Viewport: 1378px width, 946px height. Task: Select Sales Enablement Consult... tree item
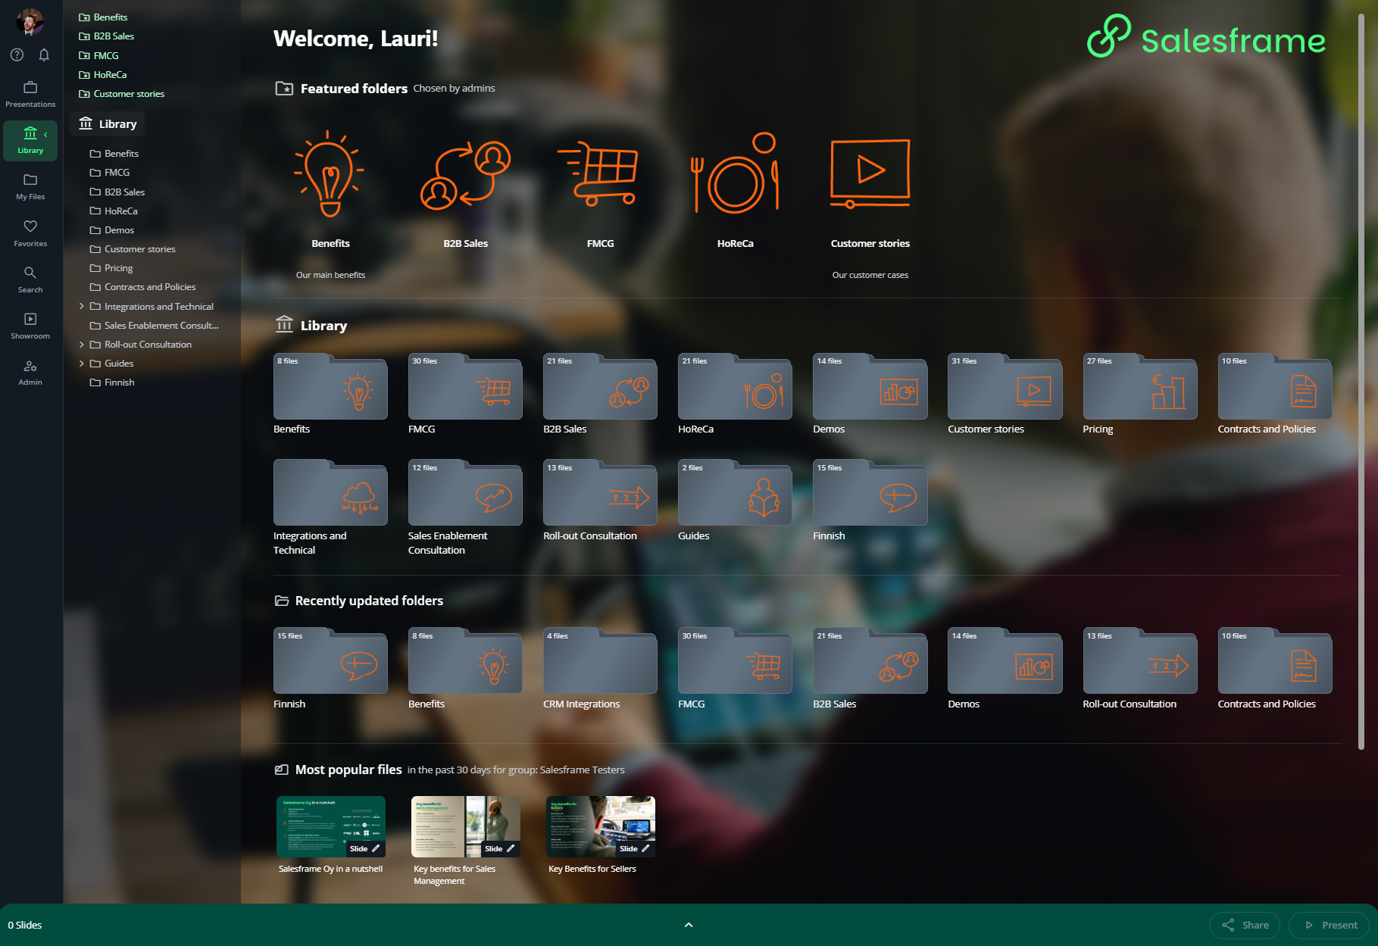pyautogui.click(x=154, y=326)
